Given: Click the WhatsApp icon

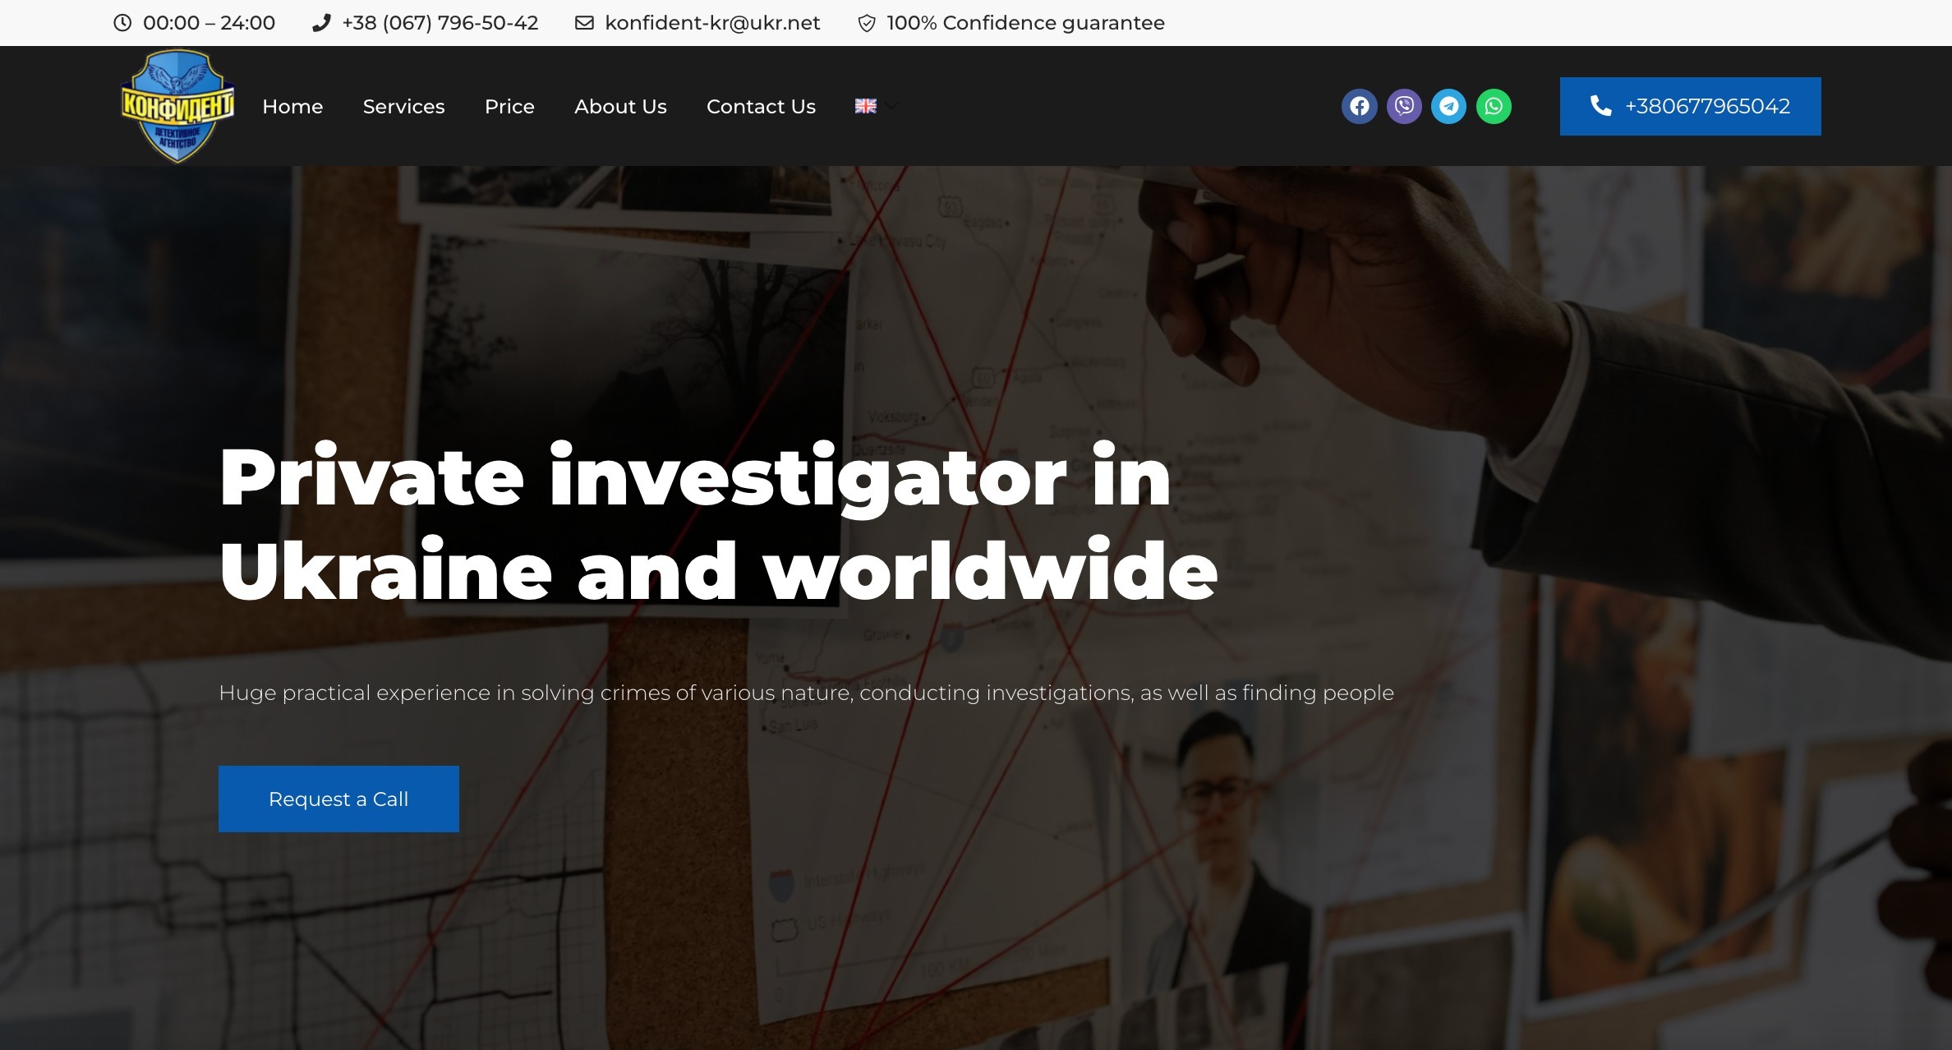Looking at the screenshot, I should point(1494,106).
